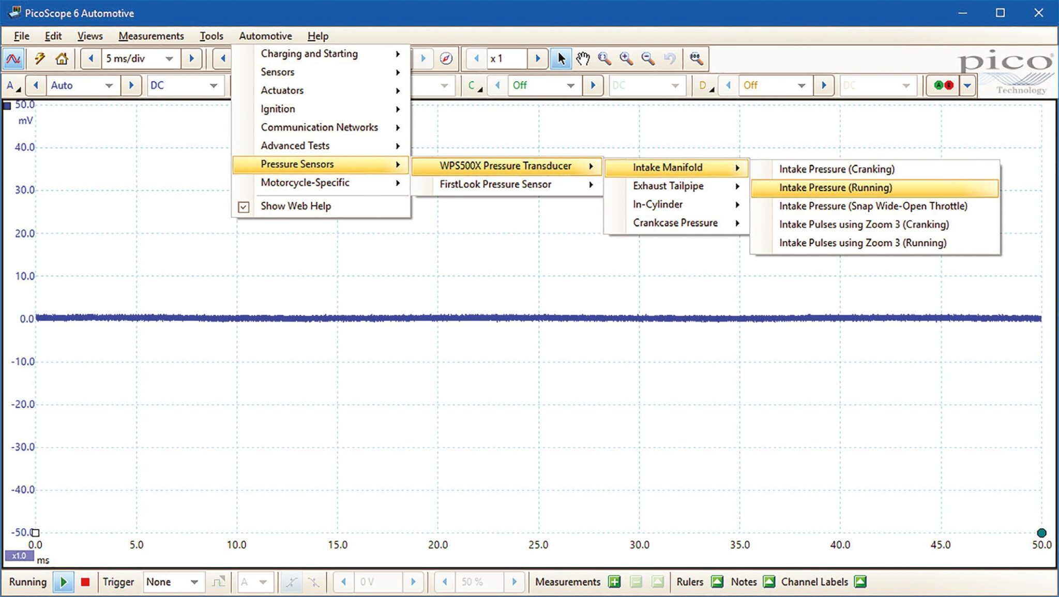Screen dimensions: 1059x597
Task: Open dropdown next to channel indicator button
Action: coord(967,86)
